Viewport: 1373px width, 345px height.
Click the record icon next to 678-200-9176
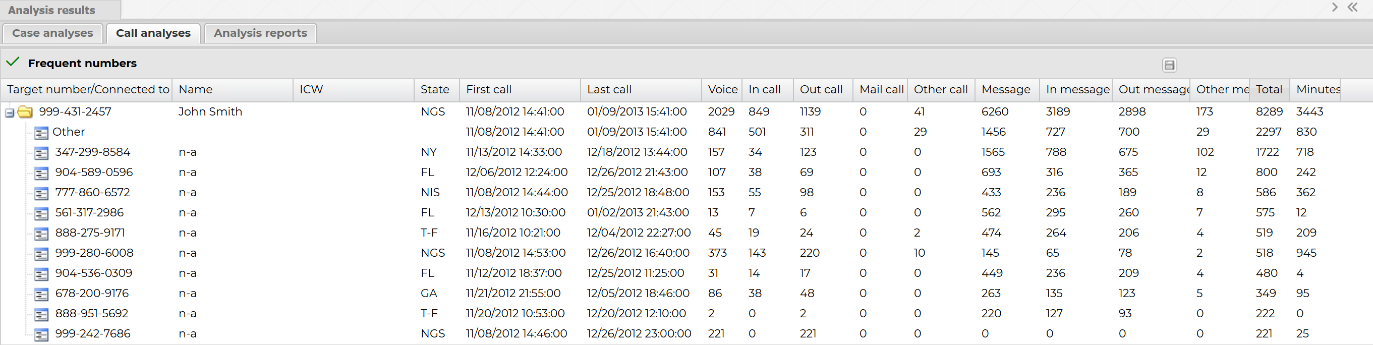[x=41, y=295]
